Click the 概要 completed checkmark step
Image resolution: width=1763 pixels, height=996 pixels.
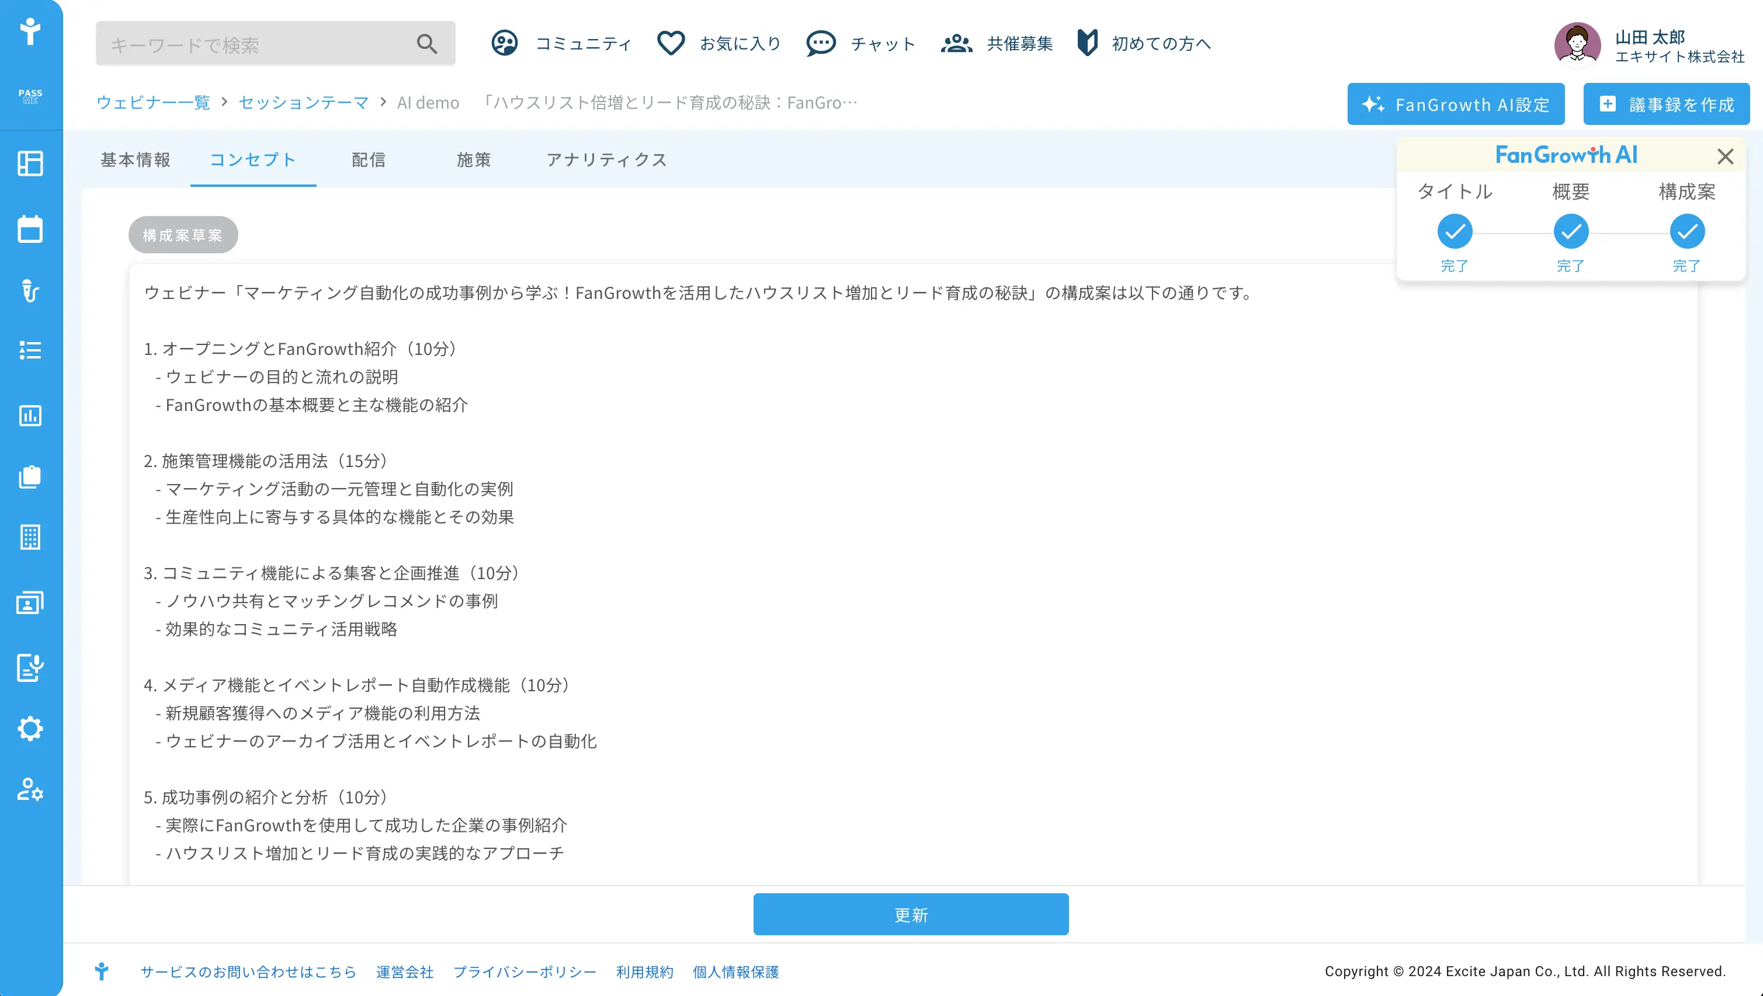1571,231
